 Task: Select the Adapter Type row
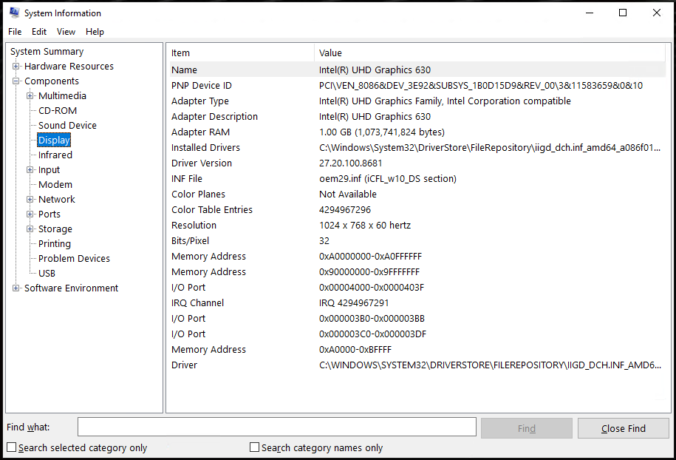tap(417, 101)
